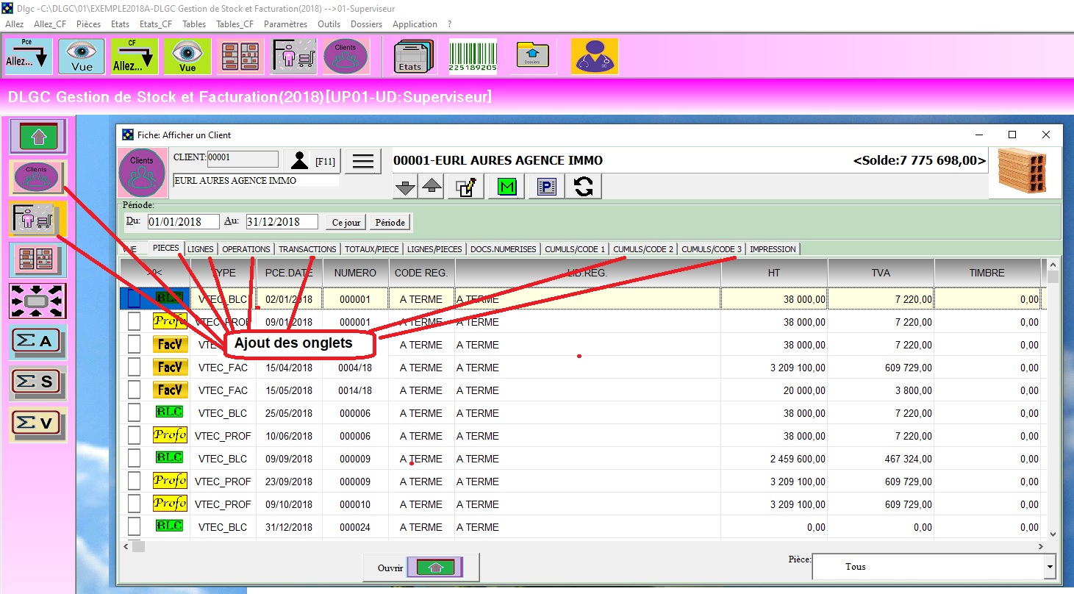Screen dimensions: 1074x594
Task: Tick checkbox of Profo row dated 09/10/2018
Action: point(134,504)
